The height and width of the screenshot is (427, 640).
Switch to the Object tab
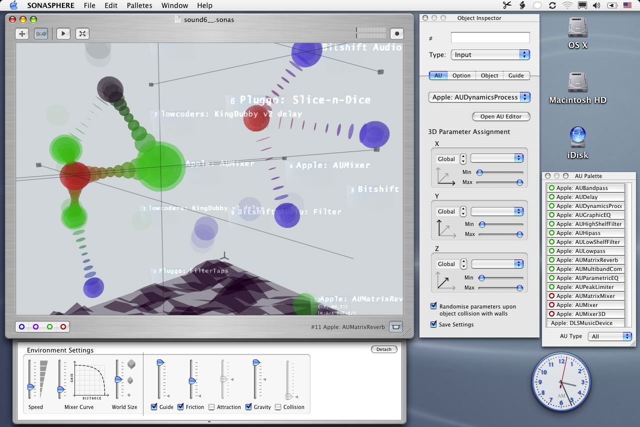[x=489, y=75]
